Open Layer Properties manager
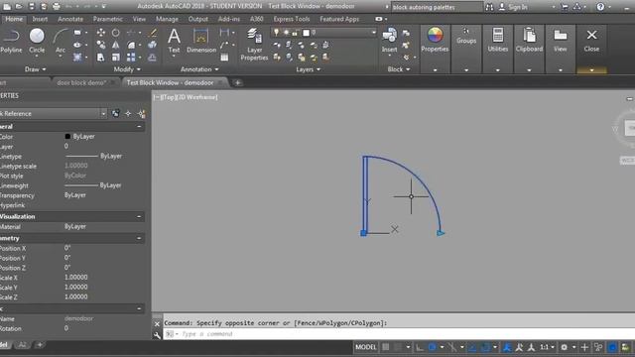635x357 pixels. (254, 45)
